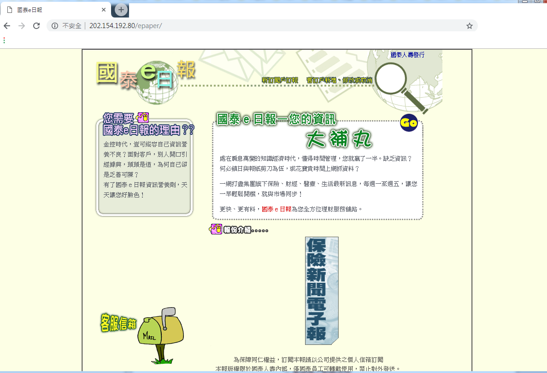This screenshot has width=547, height=373.
Task: Click the page icon on the tab
Action: 10,10
